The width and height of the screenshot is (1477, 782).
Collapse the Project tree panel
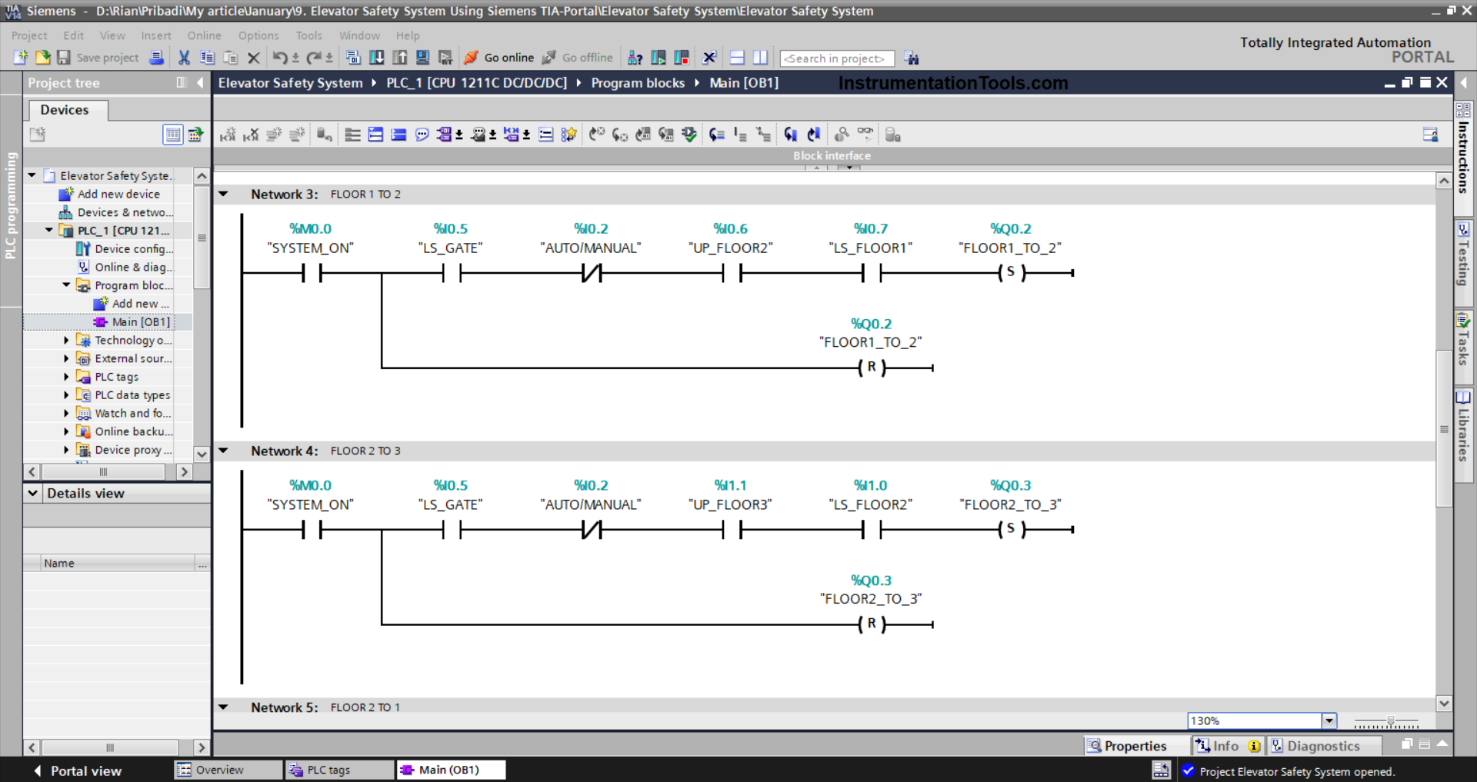point(201,82)
